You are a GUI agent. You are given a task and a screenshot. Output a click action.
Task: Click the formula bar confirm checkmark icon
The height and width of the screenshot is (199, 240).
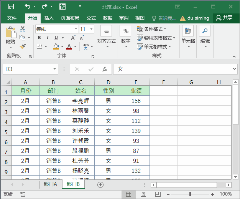click(91, 70)
